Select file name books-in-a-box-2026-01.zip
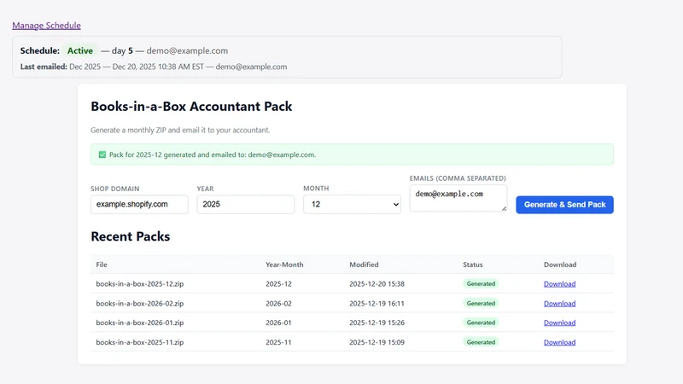This screenshot has height=384, width=683. pyautogui.click(x=140, y=323)
